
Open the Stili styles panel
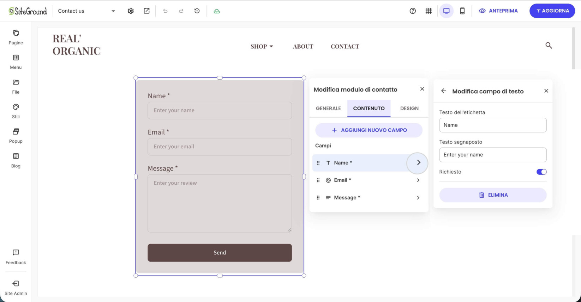point(16,111)
